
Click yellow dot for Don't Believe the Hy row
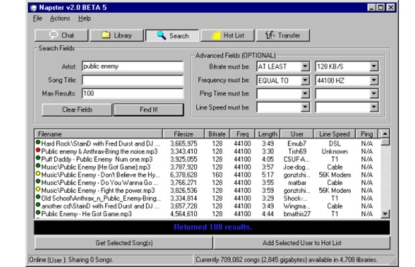coord(38,174)
